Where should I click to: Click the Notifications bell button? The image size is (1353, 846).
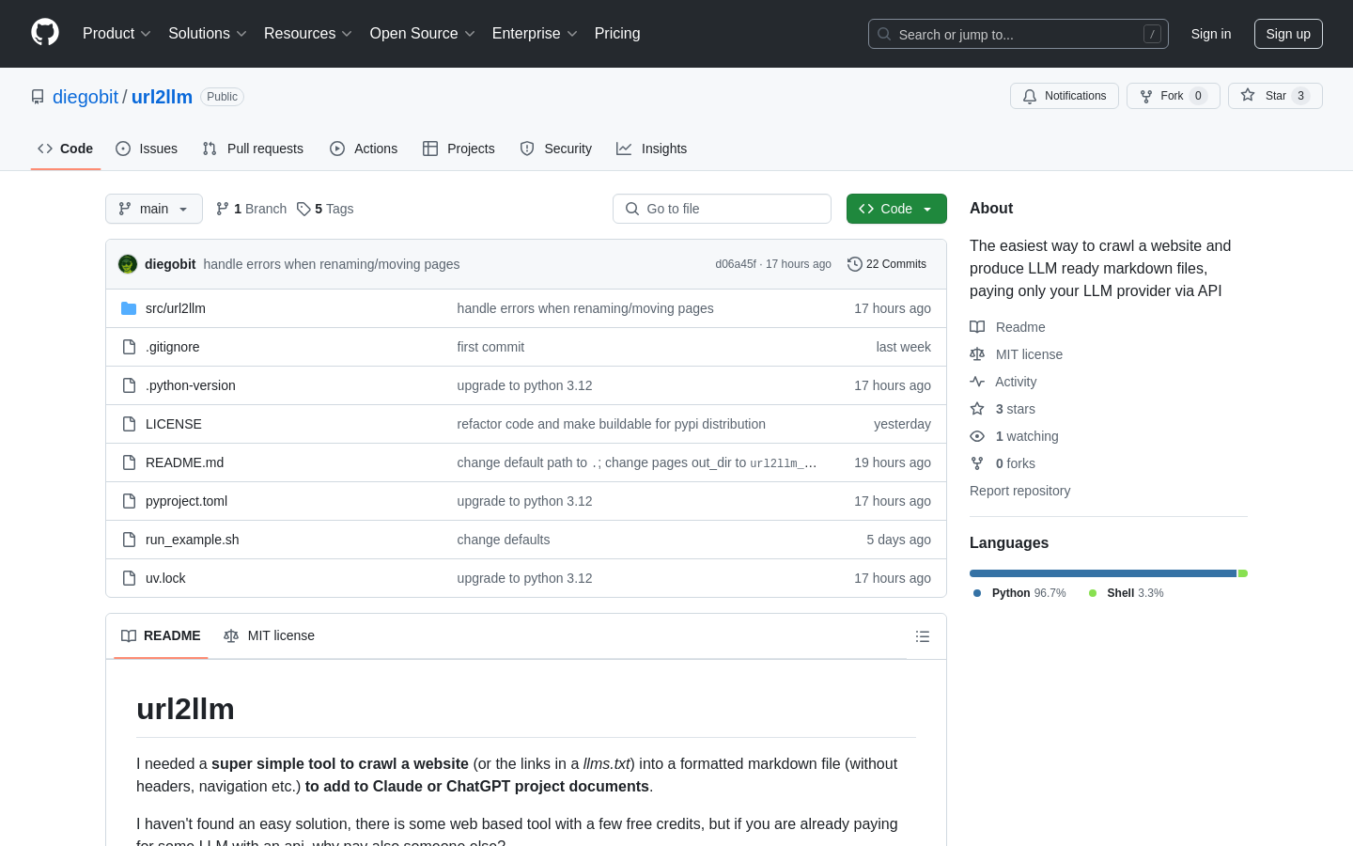1065,96
